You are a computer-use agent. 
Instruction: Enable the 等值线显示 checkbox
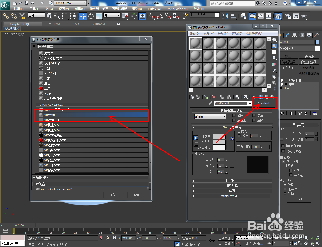tap(283, 146)
